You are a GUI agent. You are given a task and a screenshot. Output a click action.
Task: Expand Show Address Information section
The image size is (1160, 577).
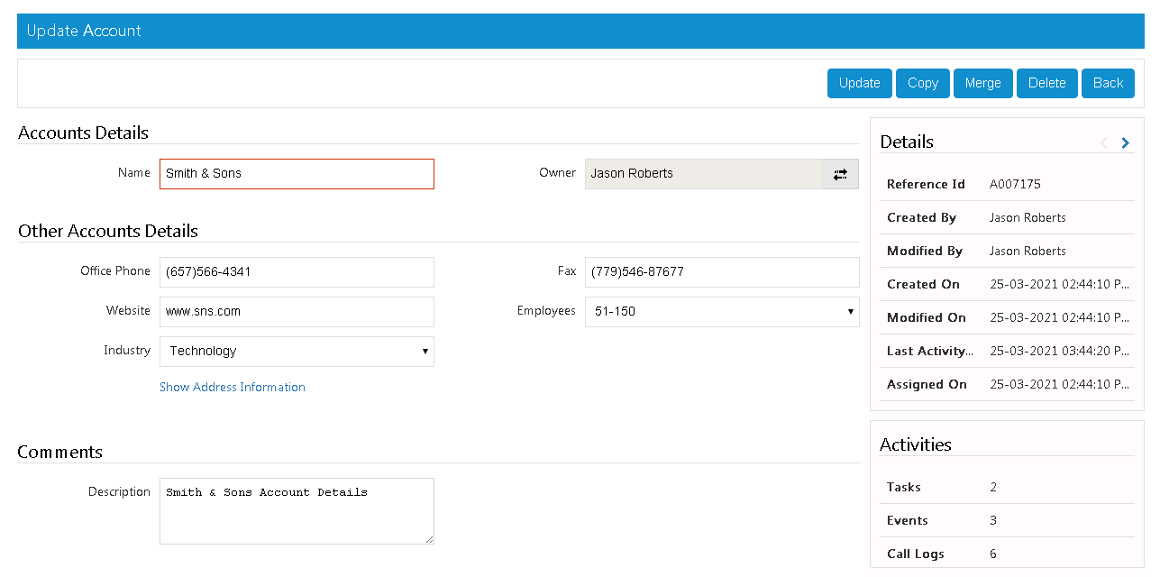tap(232, 387)
